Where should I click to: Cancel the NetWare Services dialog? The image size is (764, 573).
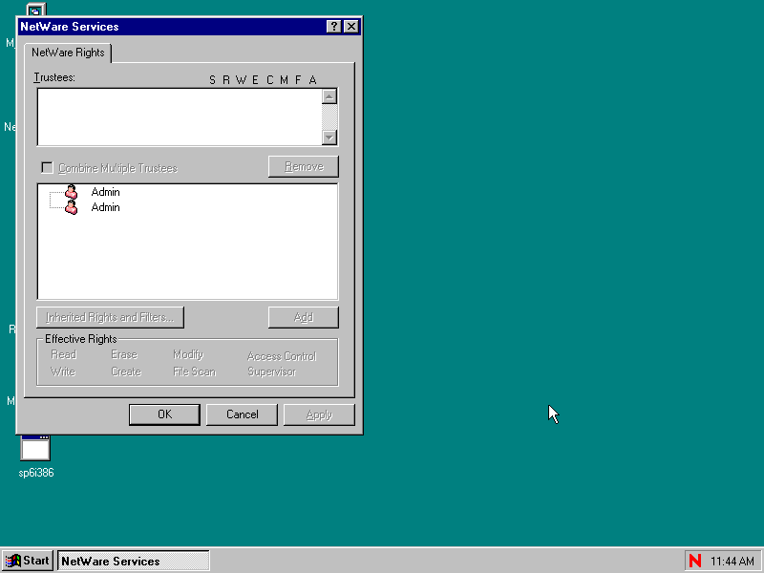[243, 414]
